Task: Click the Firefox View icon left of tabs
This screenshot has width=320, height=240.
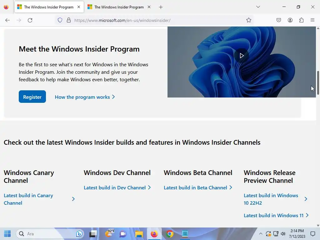Action: point(6,7)
